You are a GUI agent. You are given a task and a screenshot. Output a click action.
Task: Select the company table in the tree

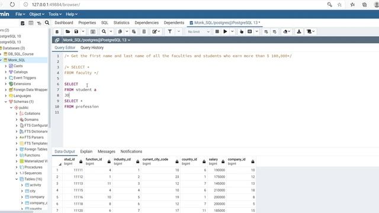click(x=37, y=197)
